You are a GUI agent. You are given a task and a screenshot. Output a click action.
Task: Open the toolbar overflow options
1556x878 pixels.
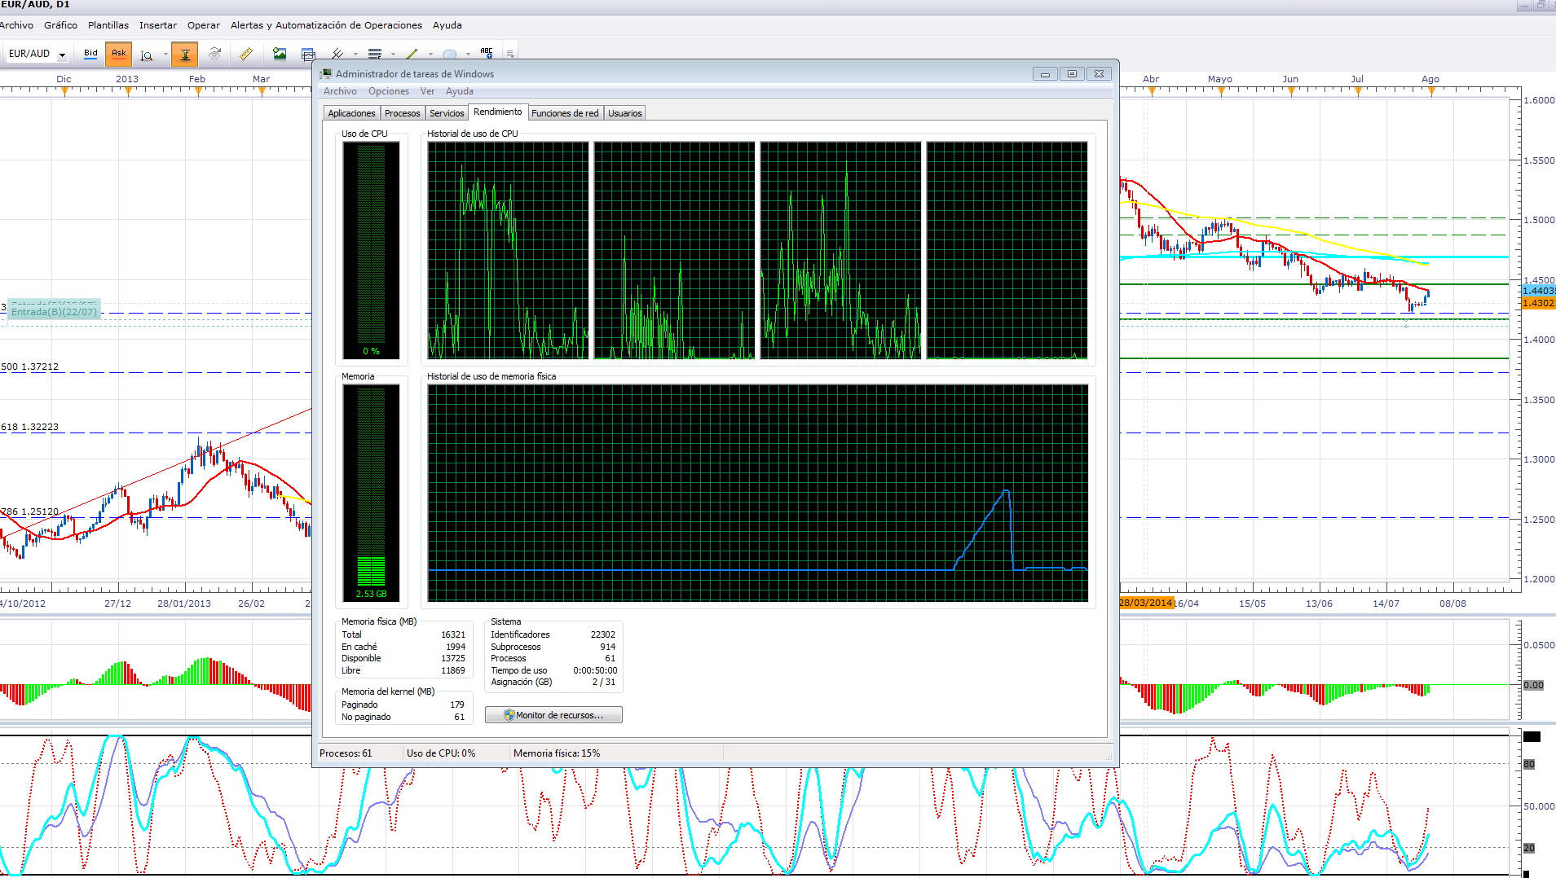510,55
